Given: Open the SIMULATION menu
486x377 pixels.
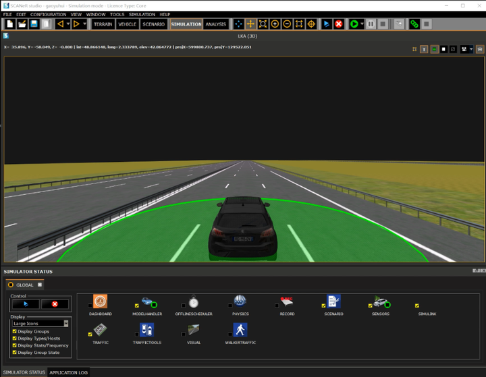Looking at the screenshot, I should pyautogui.click(x=142, y=14).
